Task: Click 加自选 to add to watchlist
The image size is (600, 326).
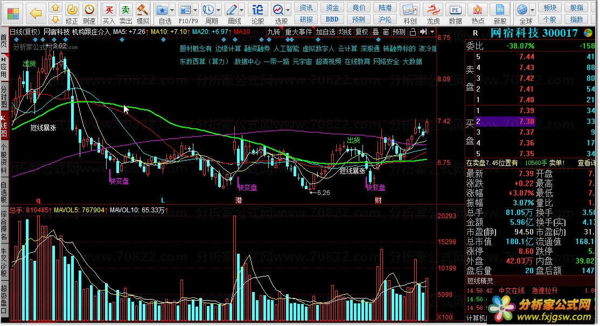Action: 326,32
